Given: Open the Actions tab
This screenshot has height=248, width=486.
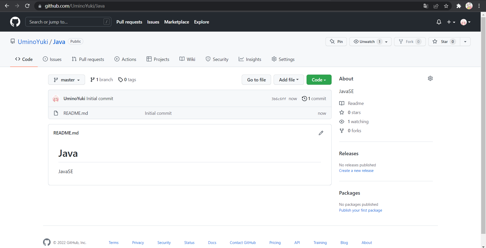Looking at the screenshot, I should [x=125, y=59].
